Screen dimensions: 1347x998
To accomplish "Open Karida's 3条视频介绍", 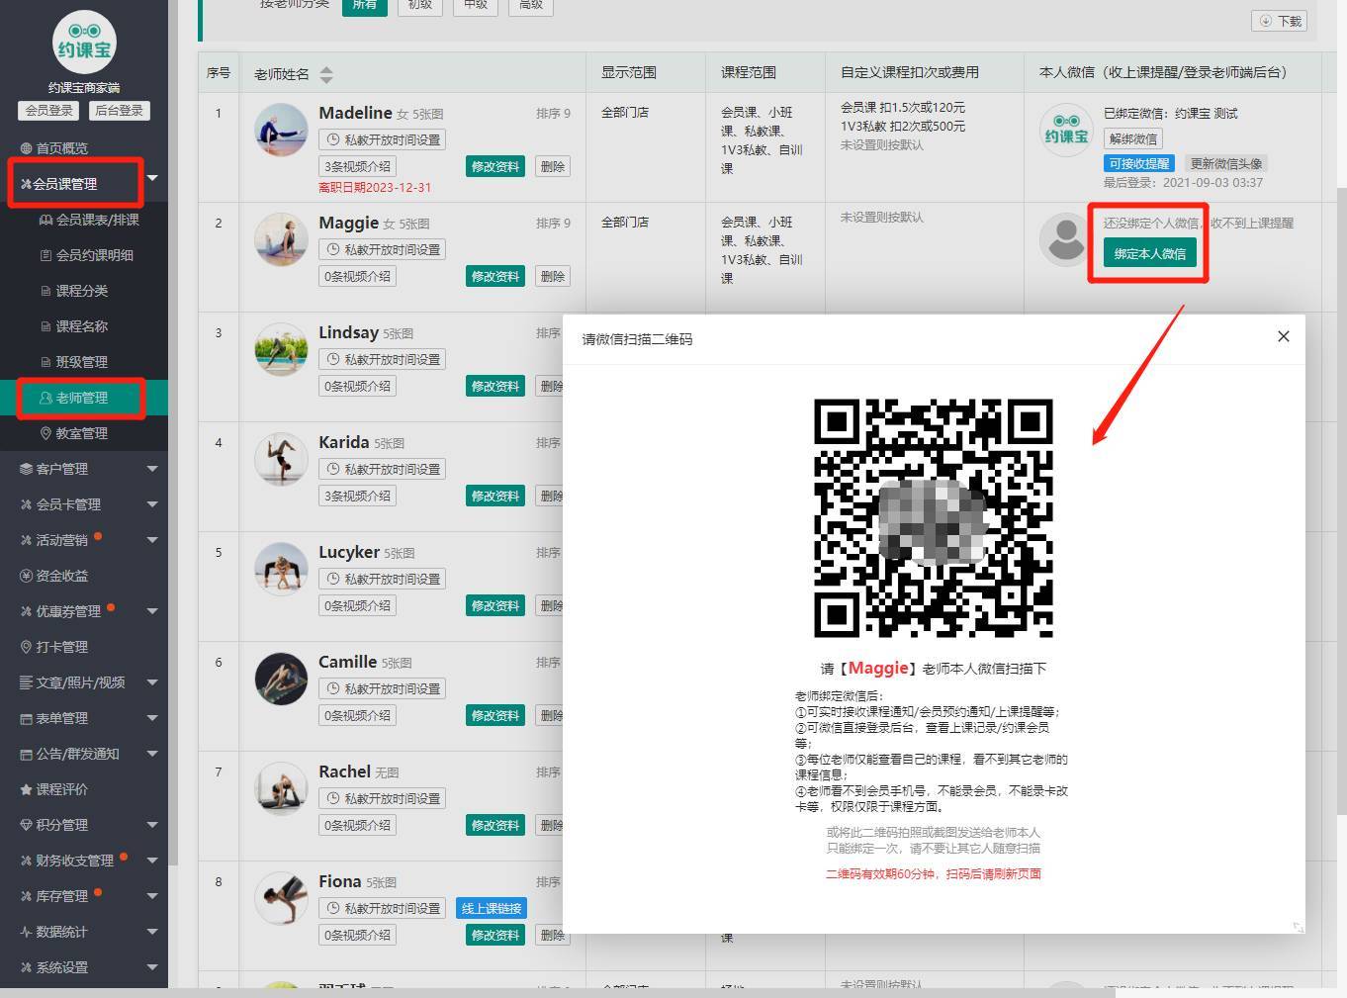I will tap(358, 496).
